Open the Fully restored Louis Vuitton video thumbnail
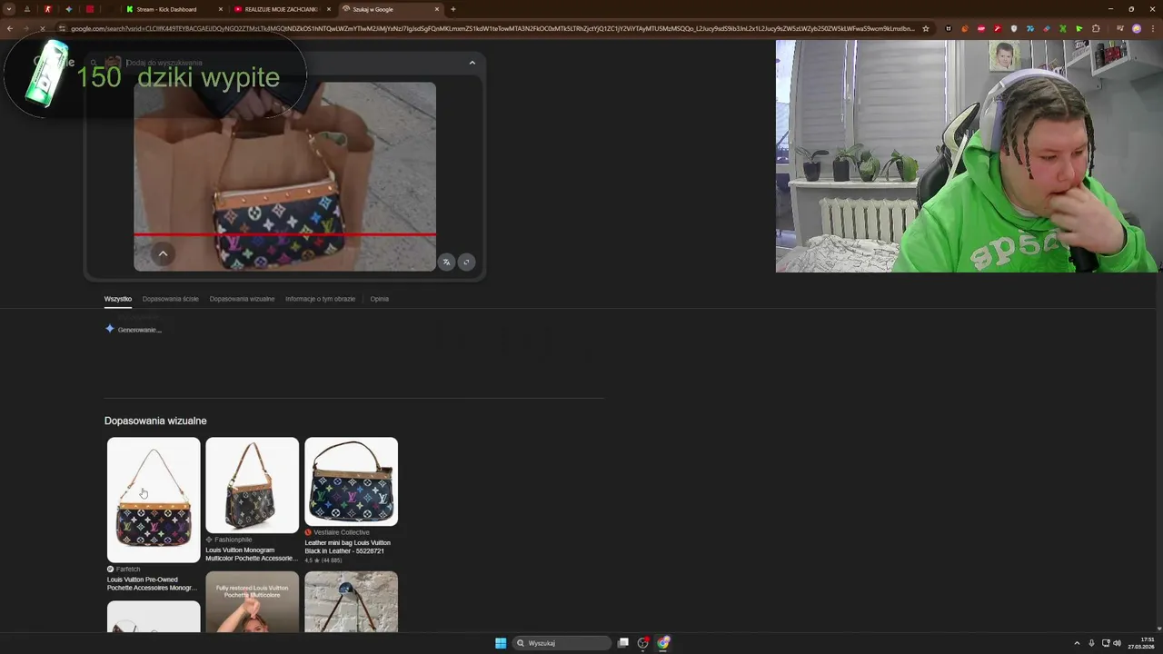 [252, 601]
